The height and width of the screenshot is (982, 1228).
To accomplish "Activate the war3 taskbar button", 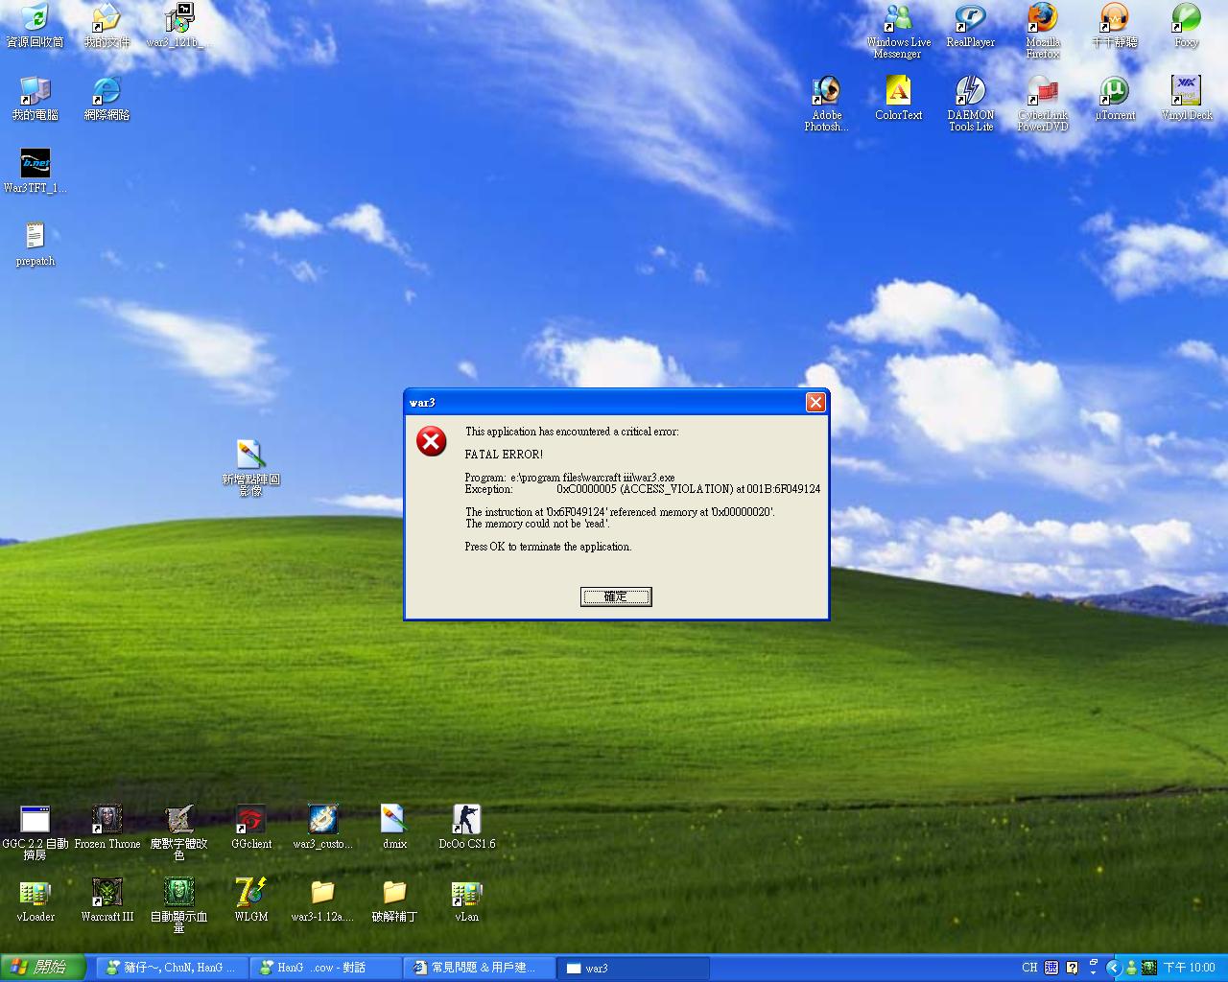I will coord(632,968).
